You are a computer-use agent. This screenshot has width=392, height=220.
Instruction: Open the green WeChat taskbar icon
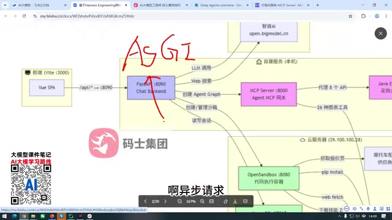(x=42, y=216)
